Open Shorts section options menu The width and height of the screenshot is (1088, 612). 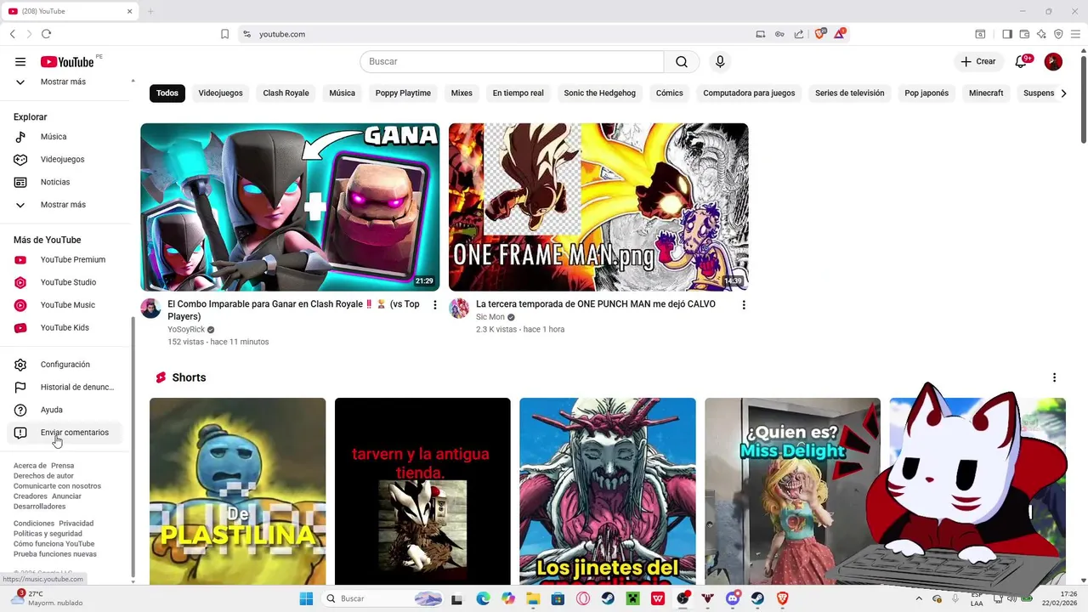1054,377
